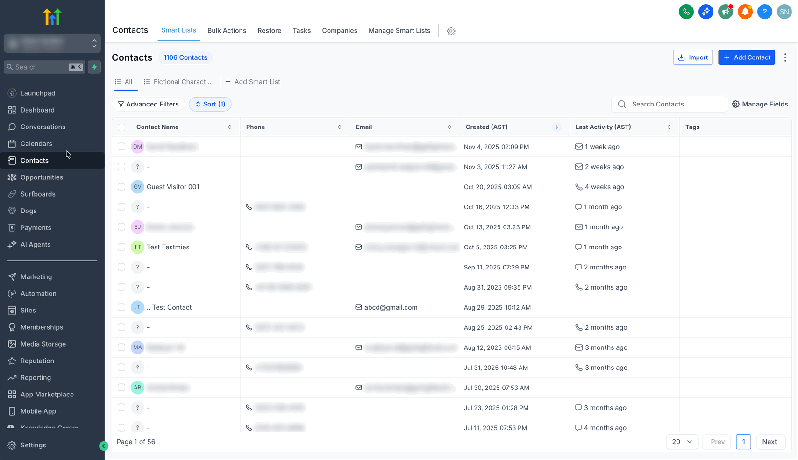The height and width of the screenshot is (460, 798).
Task: Open the notifications bell icon
Action: click(x=745, y=12)
